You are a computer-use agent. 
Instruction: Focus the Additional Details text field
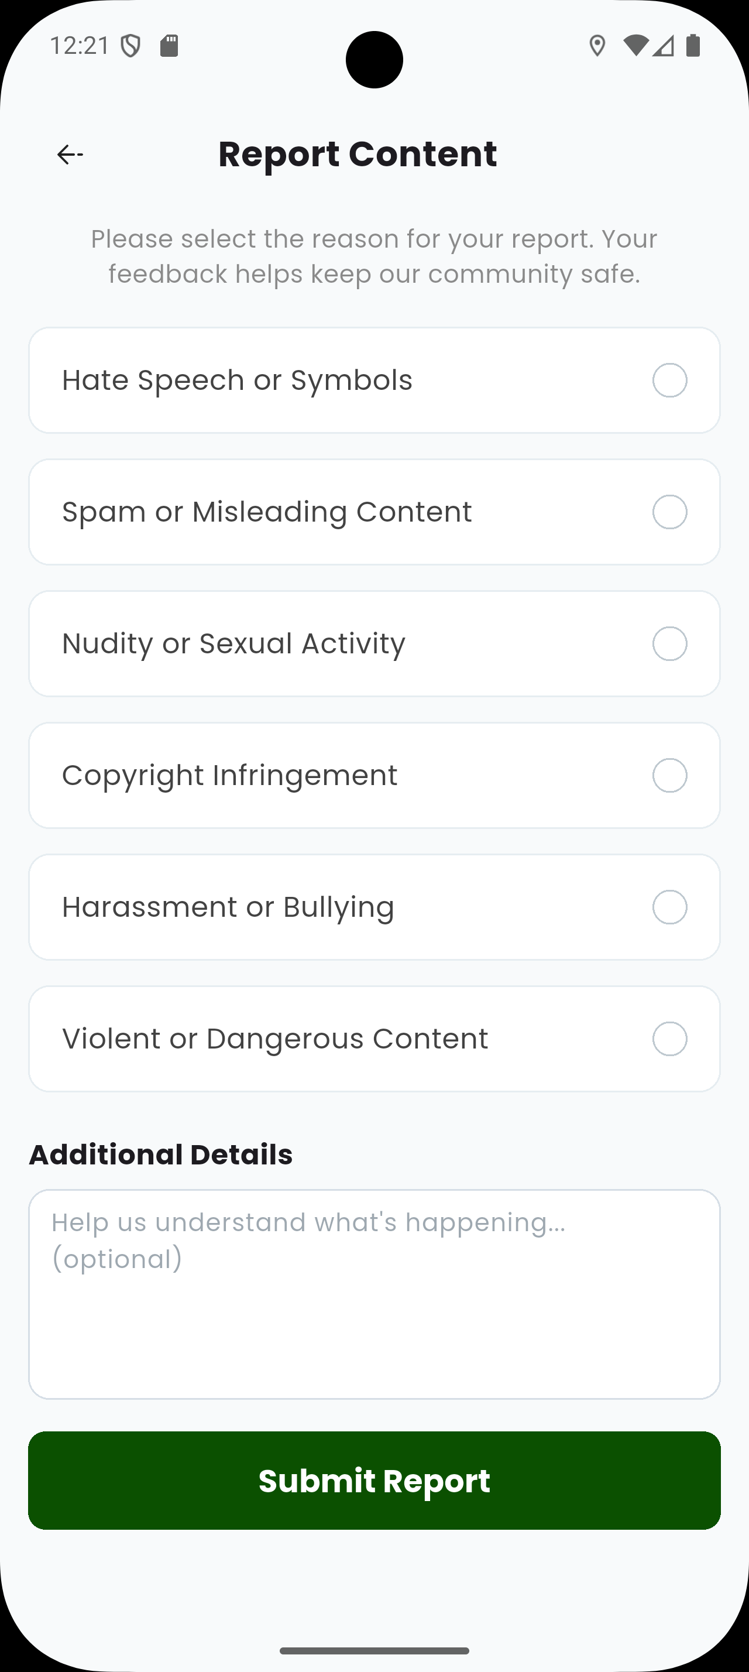pyautogui.click(x=374, y=1294)
